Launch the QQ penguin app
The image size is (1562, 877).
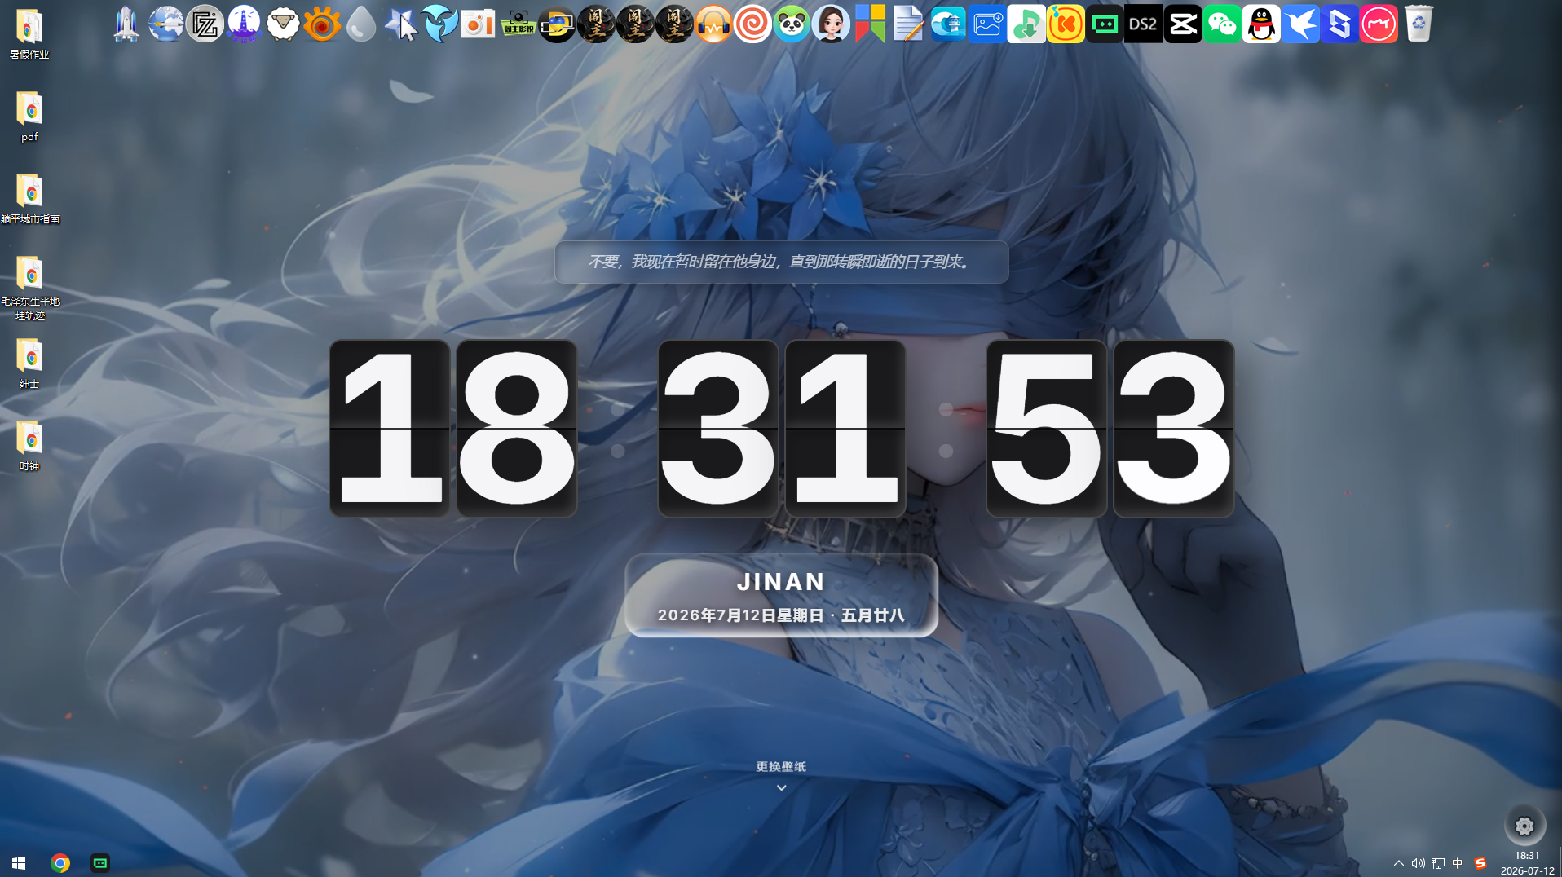1261,24
